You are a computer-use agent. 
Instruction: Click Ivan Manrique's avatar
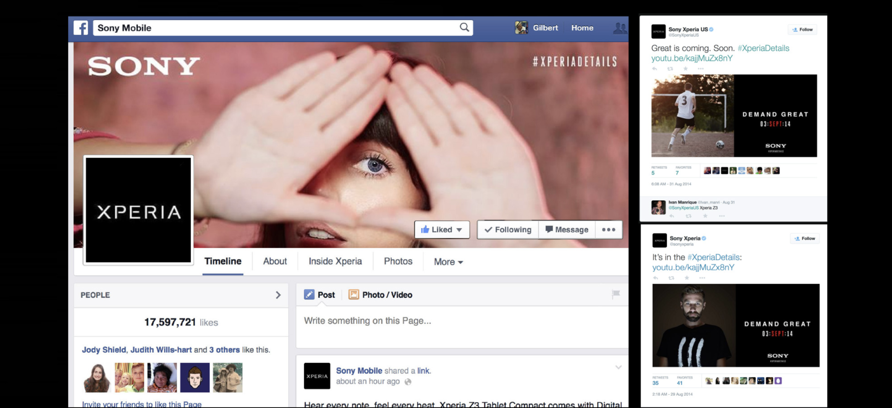pos(658,207)
